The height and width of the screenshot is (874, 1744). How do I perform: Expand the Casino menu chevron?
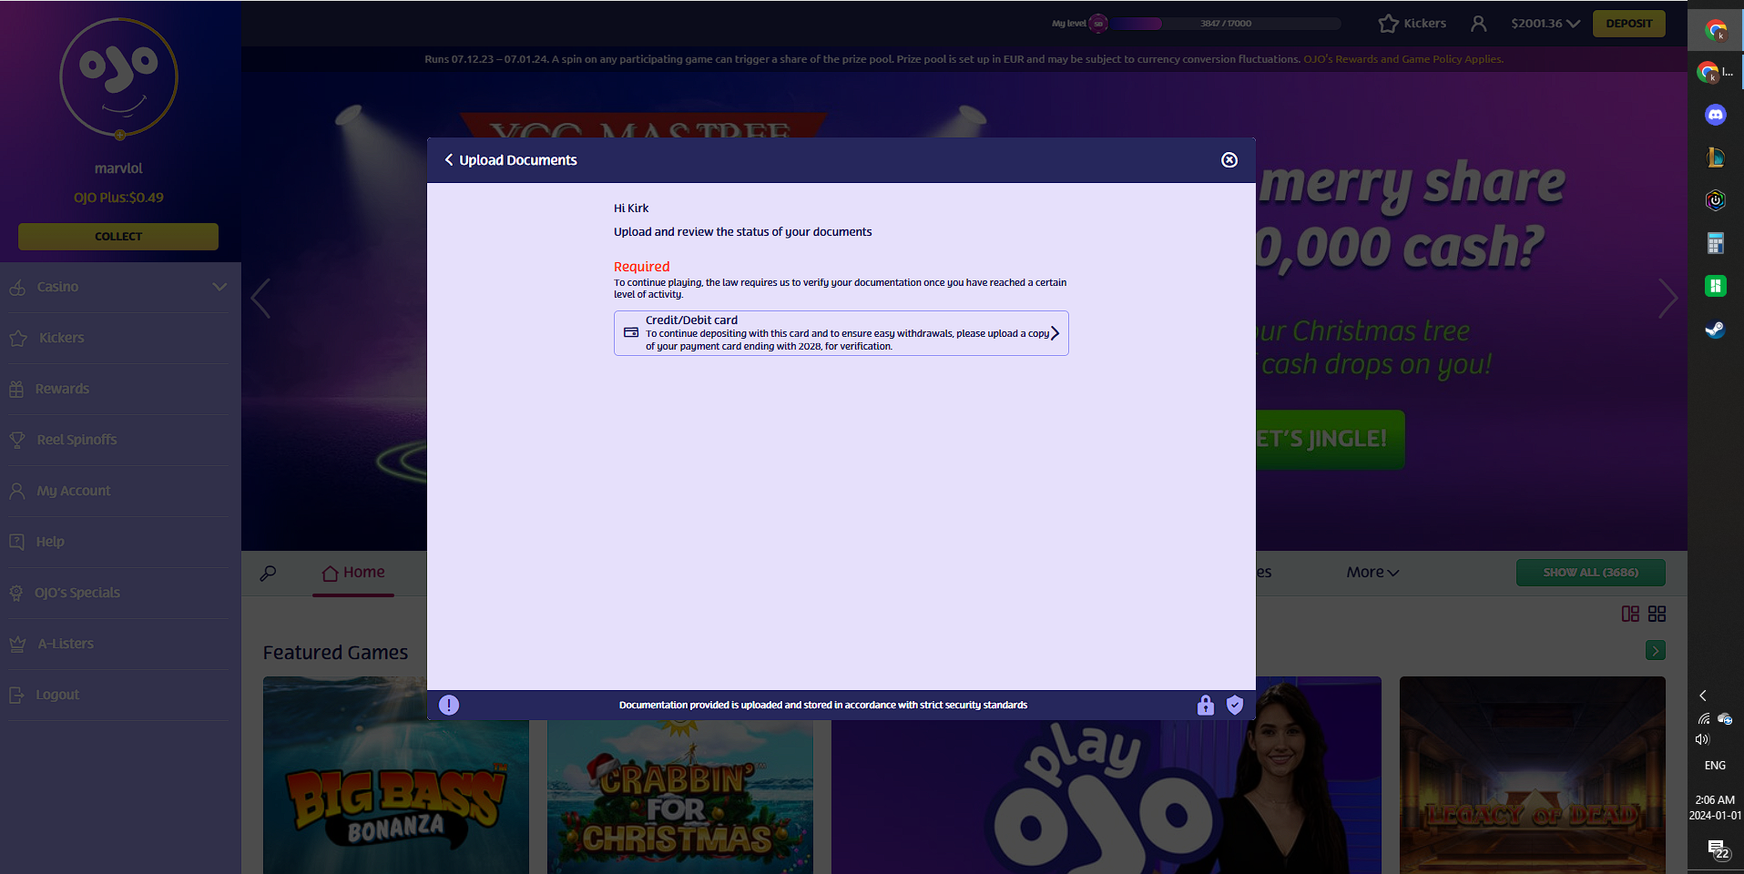[219, 287]
